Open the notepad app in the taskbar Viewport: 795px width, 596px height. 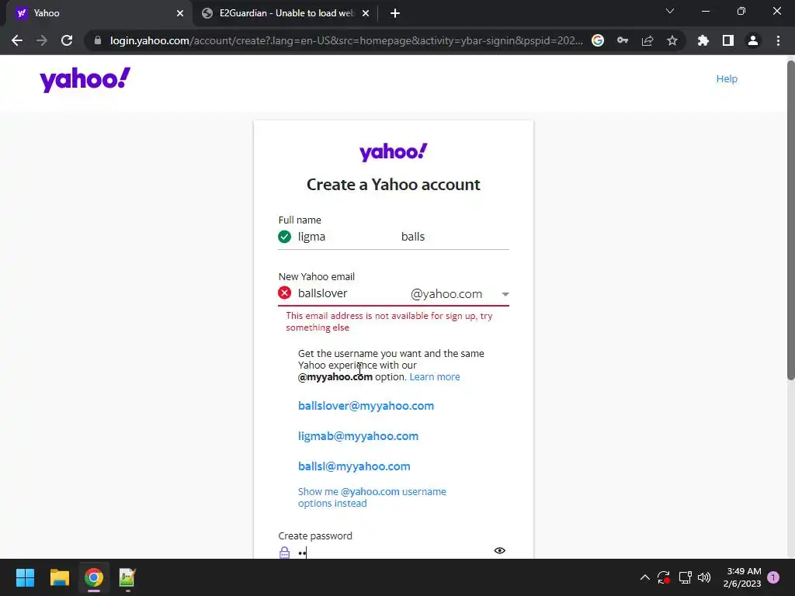tap(127, 577)
